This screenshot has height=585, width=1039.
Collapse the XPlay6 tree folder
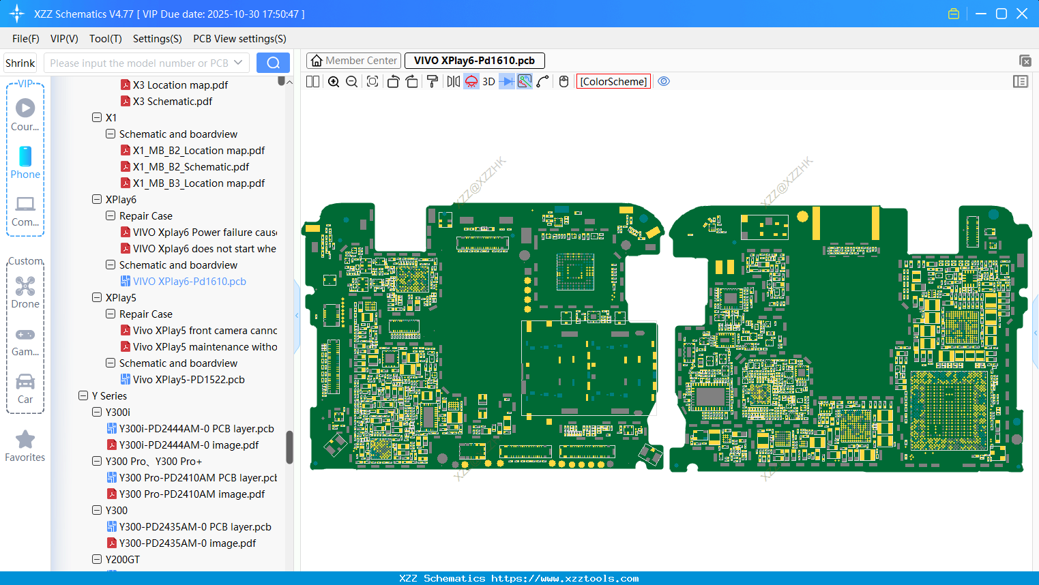pos(97,200)
